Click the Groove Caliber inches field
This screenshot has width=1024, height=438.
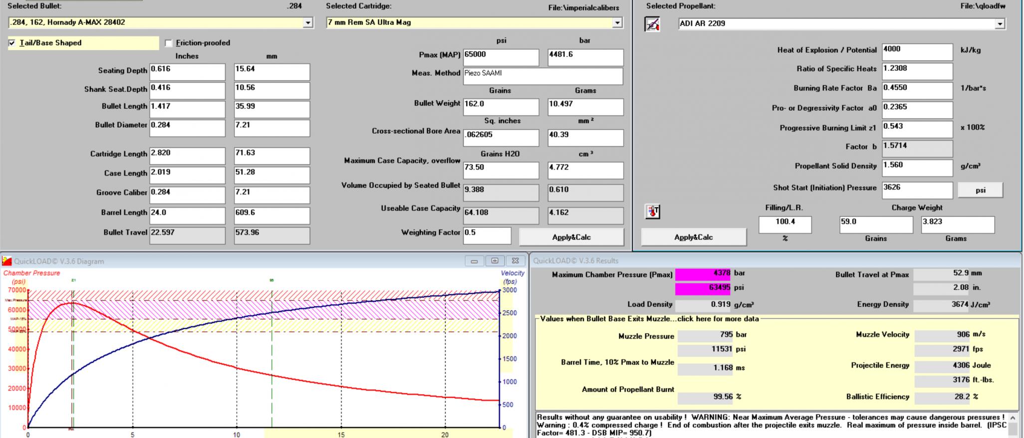click(188, 195)
